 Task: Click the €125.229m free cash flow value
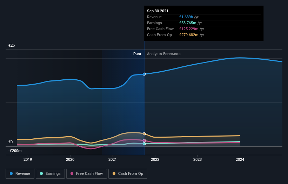(189, 29)
